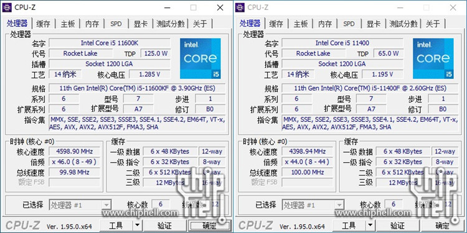Switch to 内存 tab in right window
Image resolution: width=467 pixels, height=233 pixels.
325,24
